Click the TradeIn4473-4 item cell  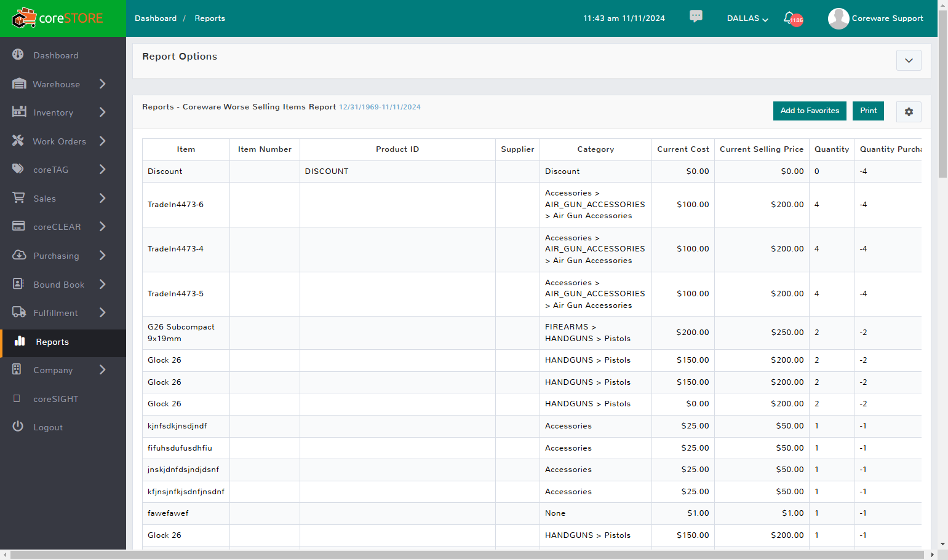(186, 249)
